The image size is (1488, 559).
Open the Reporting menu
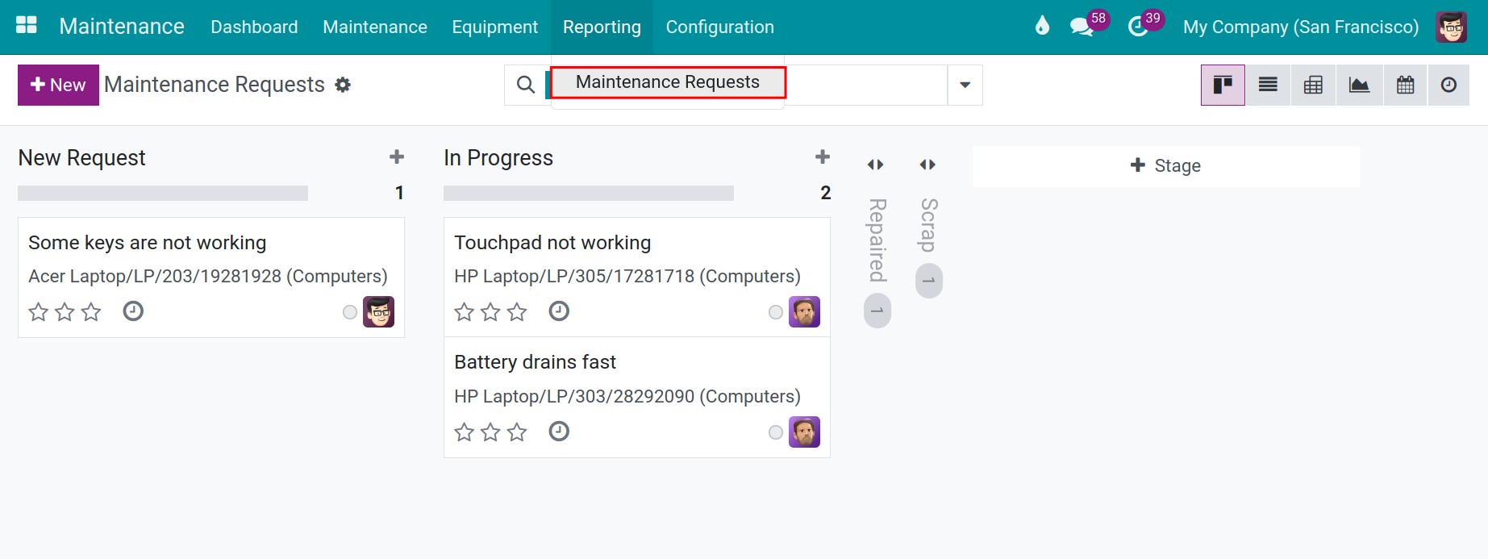tap(602, 27)
